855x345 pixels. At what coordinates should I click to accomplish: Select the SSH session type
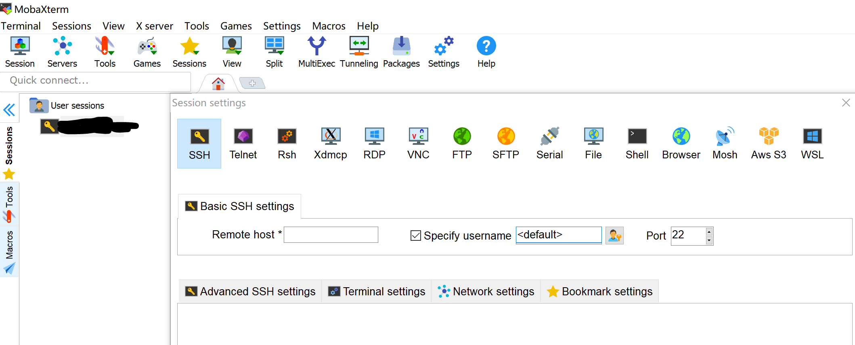click(199, 143)
